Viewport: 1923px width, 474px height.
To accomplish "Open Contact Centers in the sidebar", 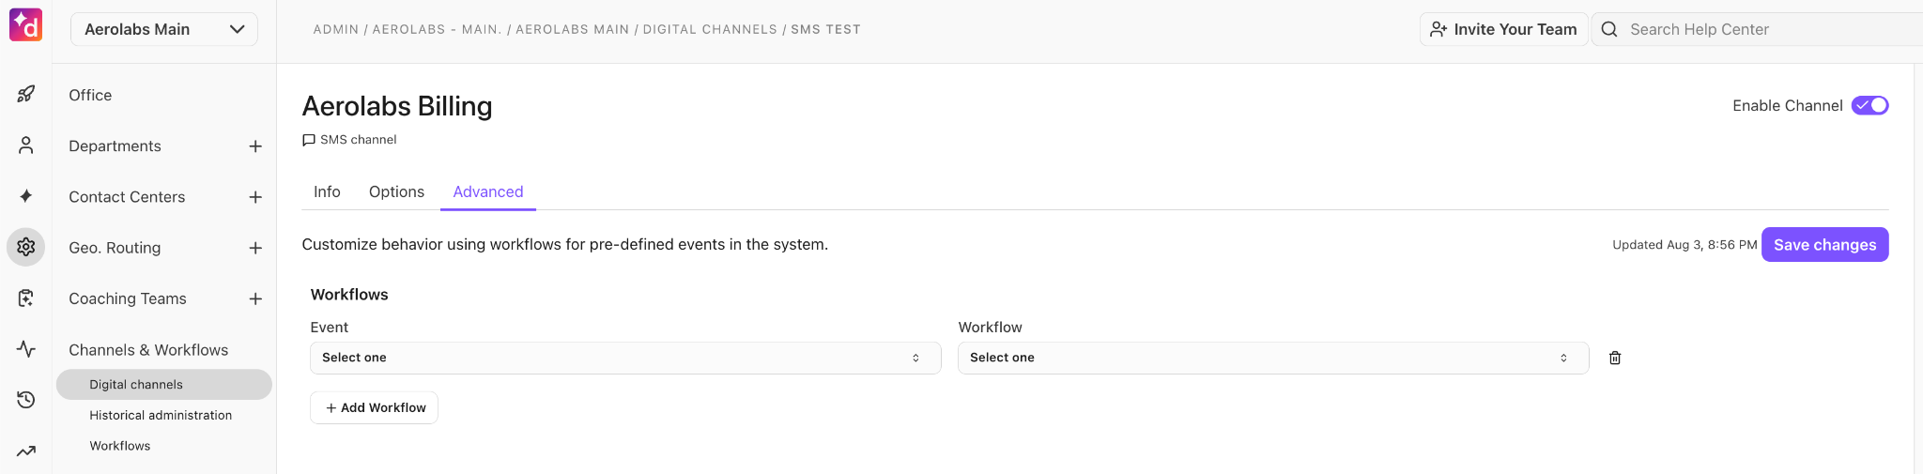I will pyautogui.click(x=127, y=196).
